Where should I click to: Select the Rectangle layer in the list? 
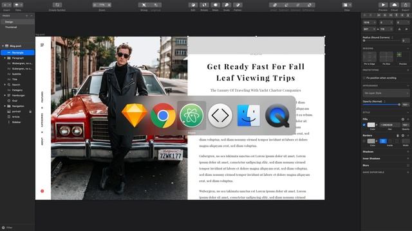point(17,53)
